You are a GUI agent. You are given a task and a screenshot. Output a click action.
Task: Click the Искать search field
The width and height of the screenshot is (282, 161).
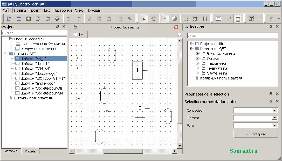[x=232, y=36]
